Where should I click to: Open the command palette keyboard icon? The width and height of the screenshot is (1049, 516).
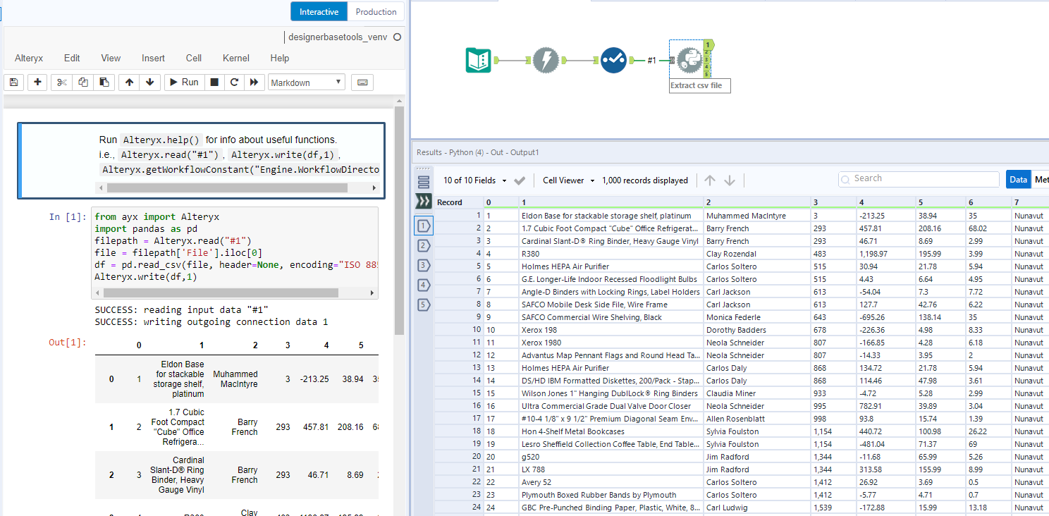(362, 82)
